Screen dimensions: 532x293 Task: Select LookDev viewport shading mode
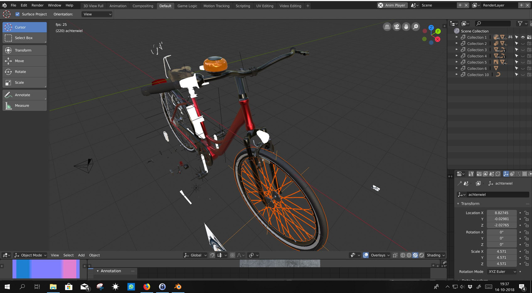[415, 255]
